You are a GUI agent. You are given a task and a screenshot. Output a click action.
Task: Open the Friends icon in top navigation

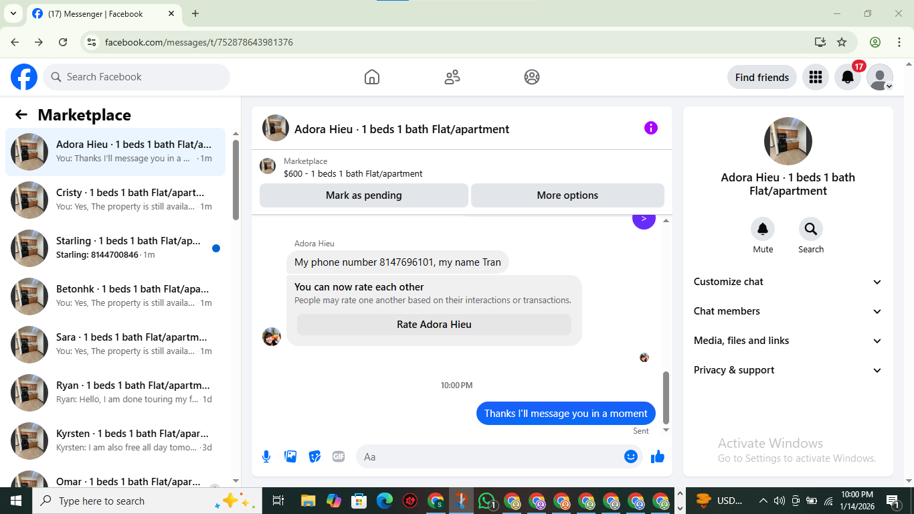click(452, 77)
